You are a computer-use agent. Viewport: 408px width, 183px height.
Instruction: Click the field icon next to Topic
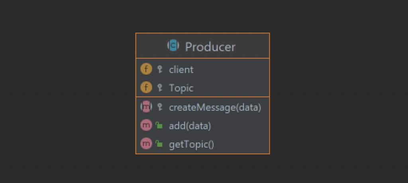coord(146,88)
